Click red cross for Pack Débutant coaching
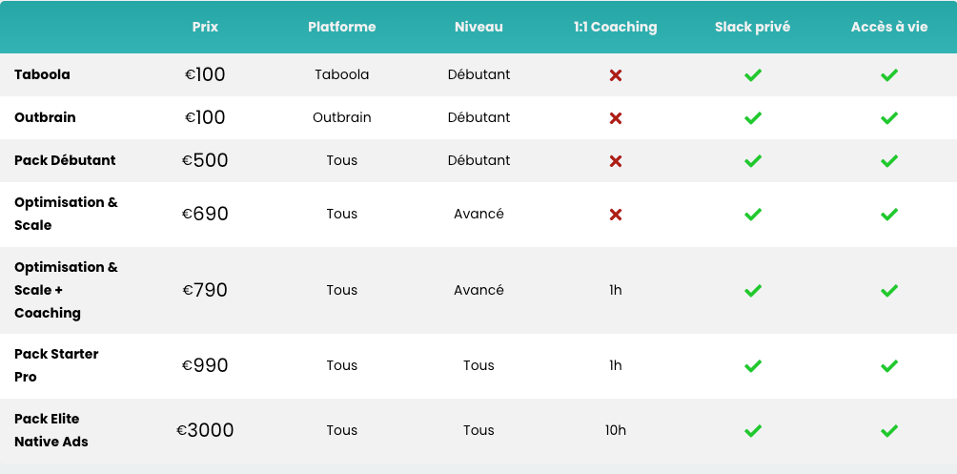 coord(615,160)
